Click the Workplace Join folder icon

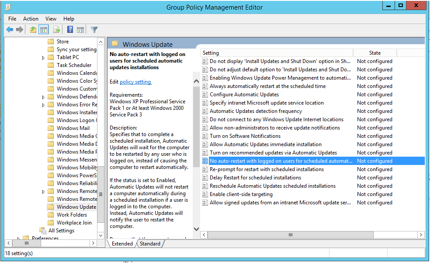click(x=51, y=223)
